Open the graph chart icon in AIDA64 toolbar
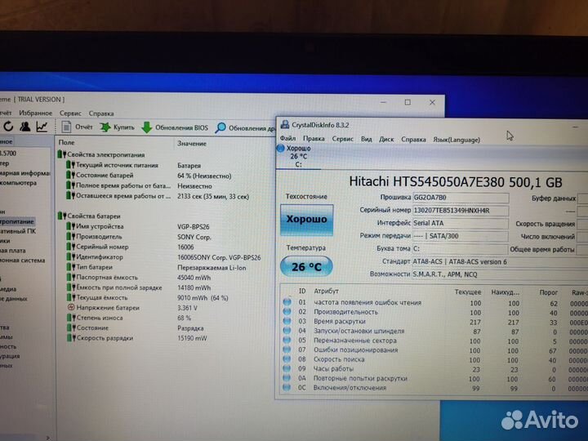 point(42,127)
